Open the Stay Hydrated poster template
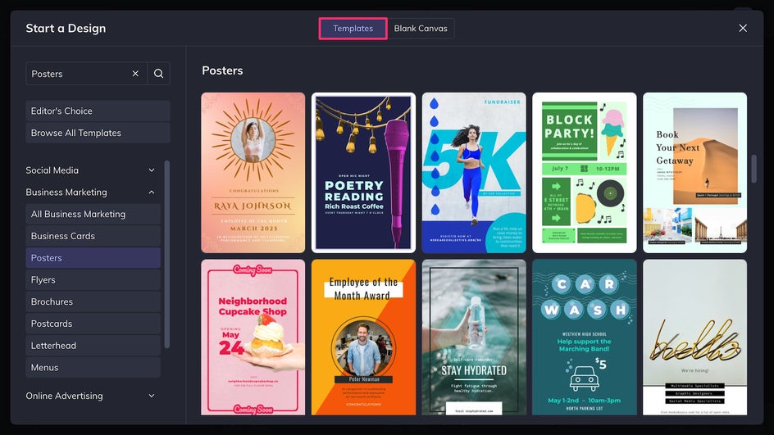Viewport: 774px width, 435px height. 474,338
